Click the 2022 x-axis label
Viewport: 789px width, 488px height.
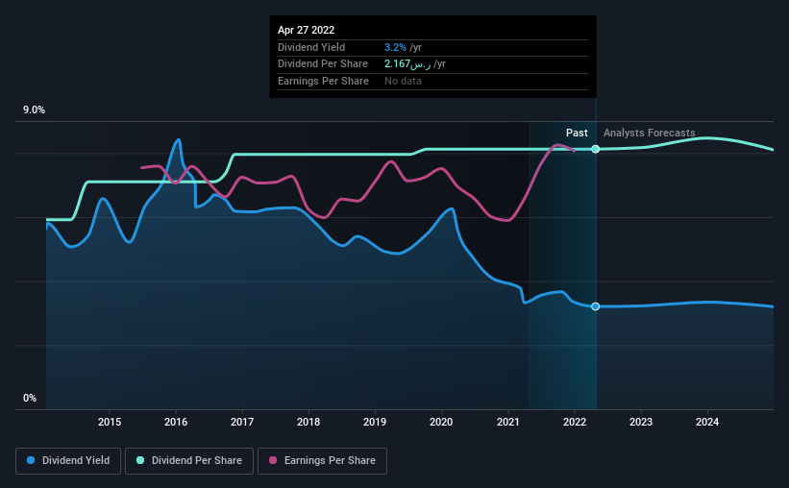coord(575,422)
